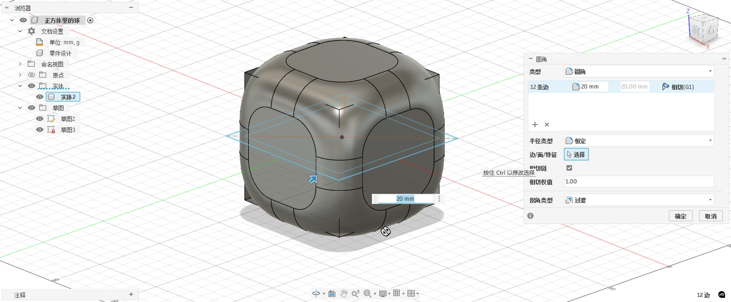Click the blue manipulator arrow on model
Screen dimensions: 731x302
(x=313, y=179)
